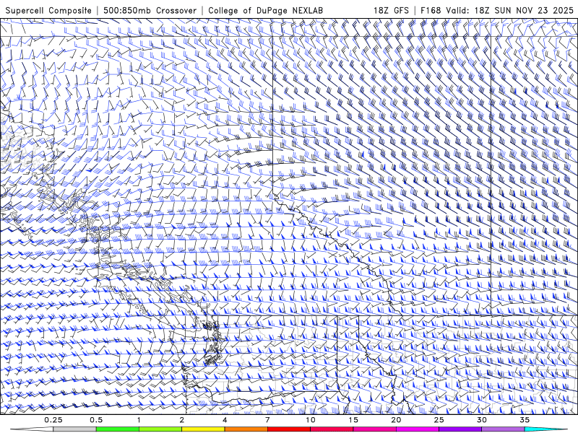
Task: Click the Supercell Composite title text
Action: [x=48, y=11]
